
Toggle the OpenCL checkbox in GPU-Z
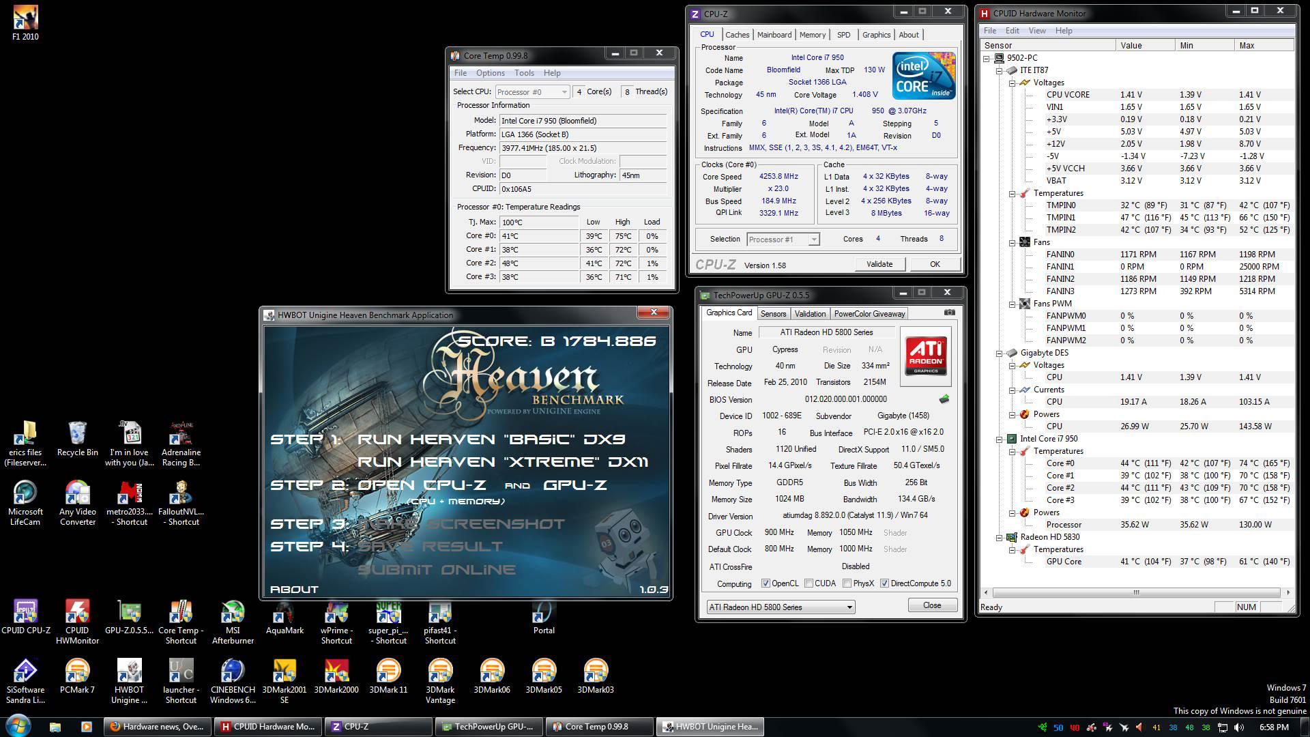pos(766,583)
